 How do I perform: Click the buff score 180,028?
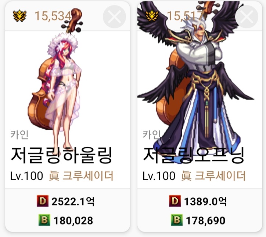tap(73, 221)
